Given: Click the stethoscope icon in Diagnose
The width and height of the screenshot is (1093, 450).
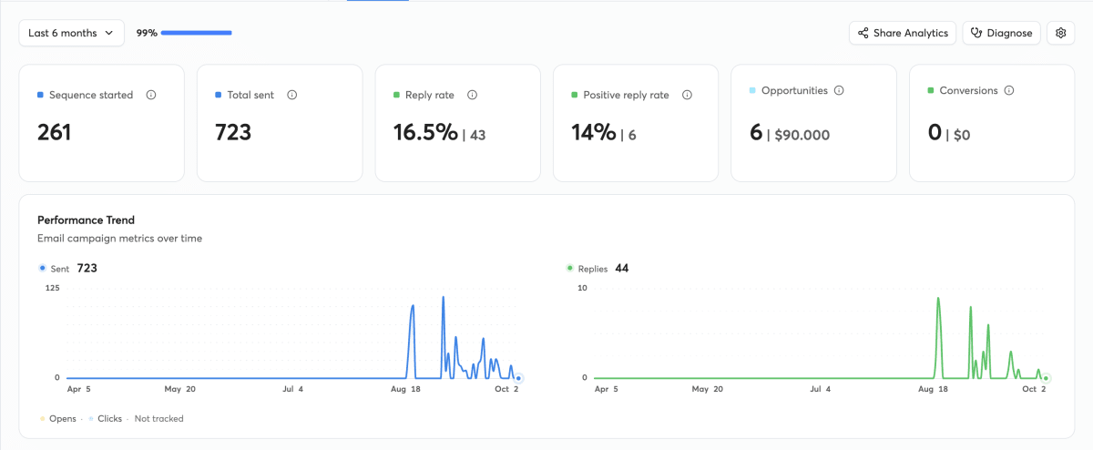Looking at the screenshot, I should [976, 33].
